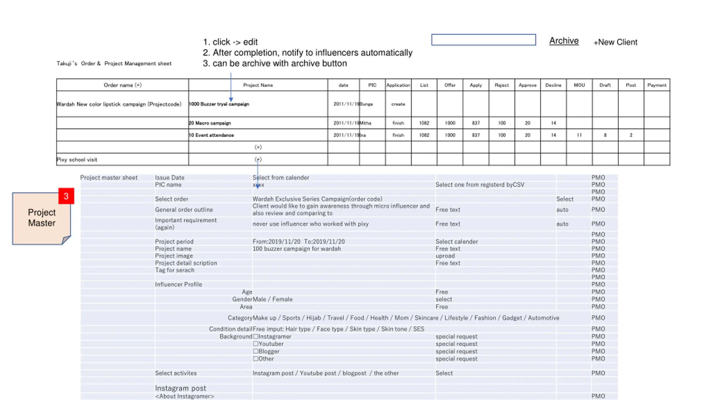Click plus icon below Event attendance project
Image resolution: width=711 pixels, height=400 pixels.
pos(258,147)
